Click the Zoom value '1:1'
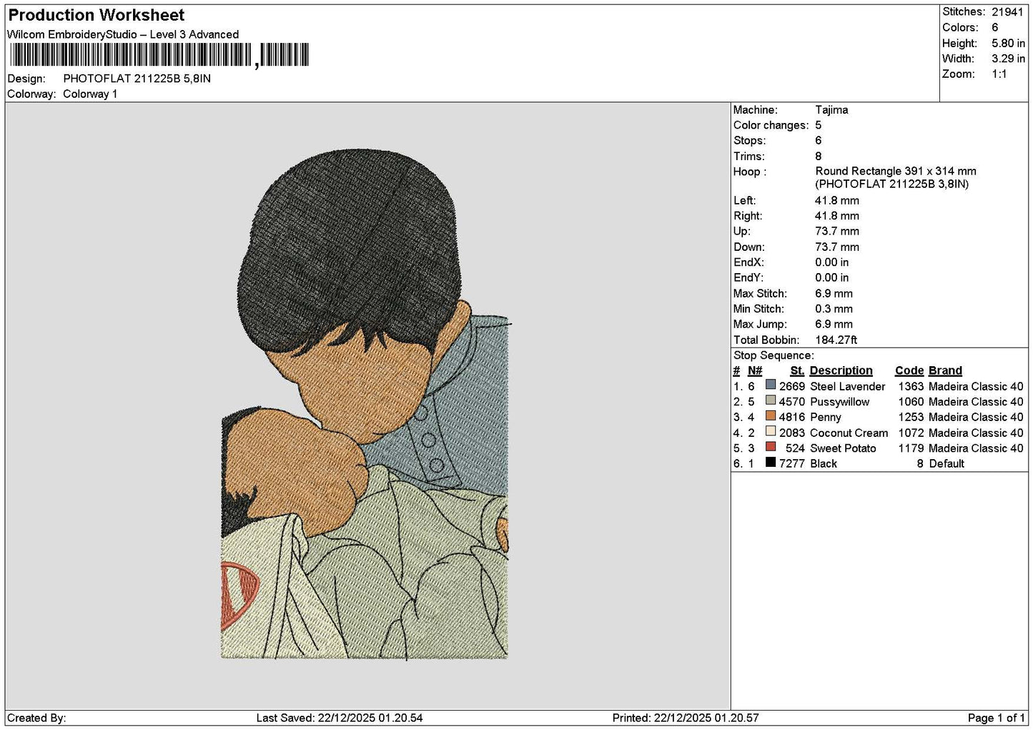This screenshot has height=730, width=1033. (x=999, y=74)
